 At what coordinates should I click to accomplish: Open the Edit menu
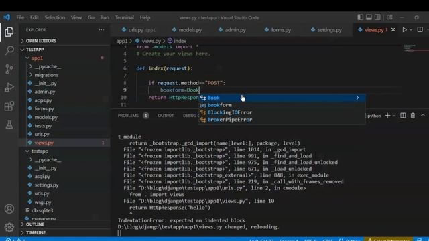click(x=34, y=17)
